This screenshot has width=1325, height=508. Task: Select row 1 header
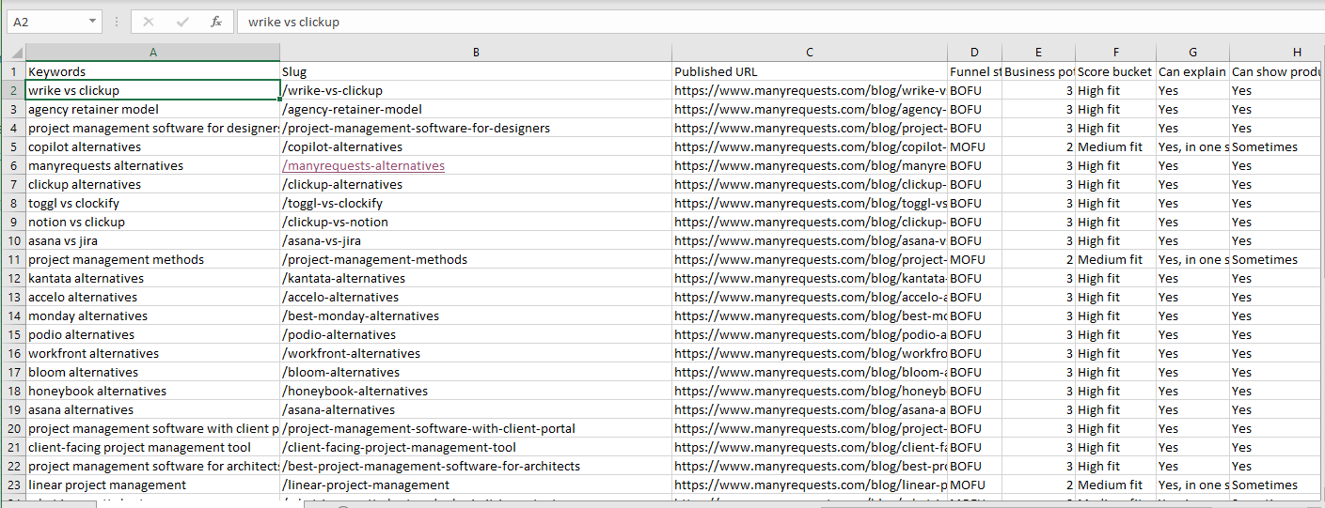(x=14, y=71)
